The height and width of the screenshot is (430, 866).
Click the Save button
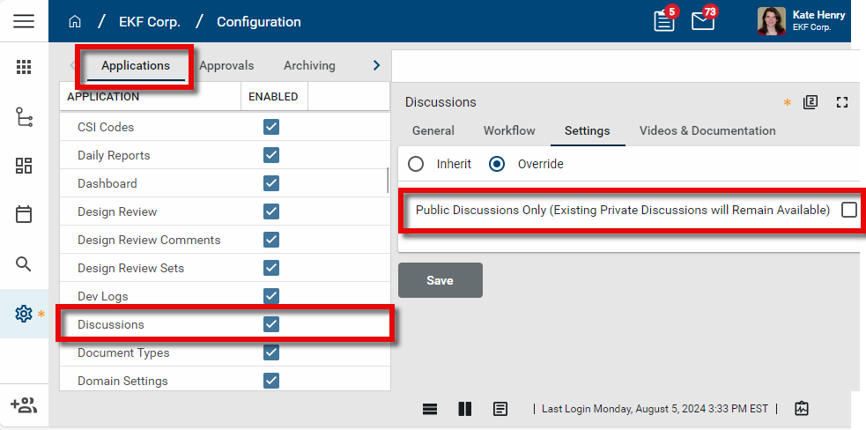click(x=440, y=280)
